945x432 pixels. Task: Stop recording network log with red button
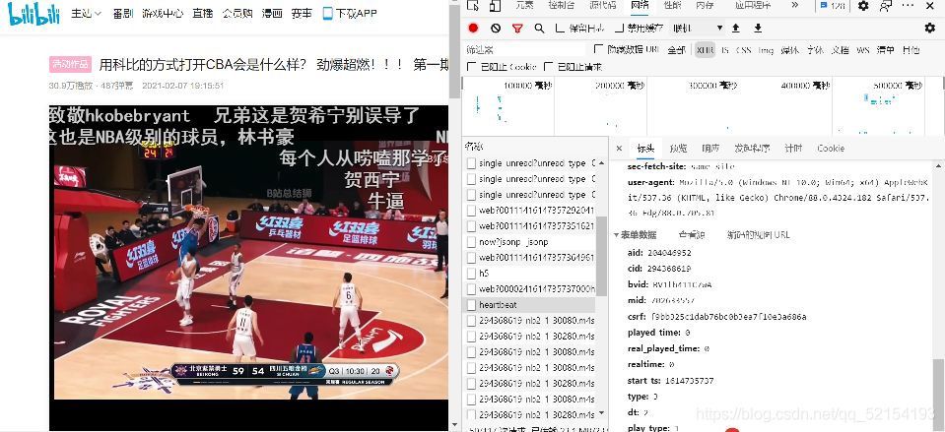[473, 28]
